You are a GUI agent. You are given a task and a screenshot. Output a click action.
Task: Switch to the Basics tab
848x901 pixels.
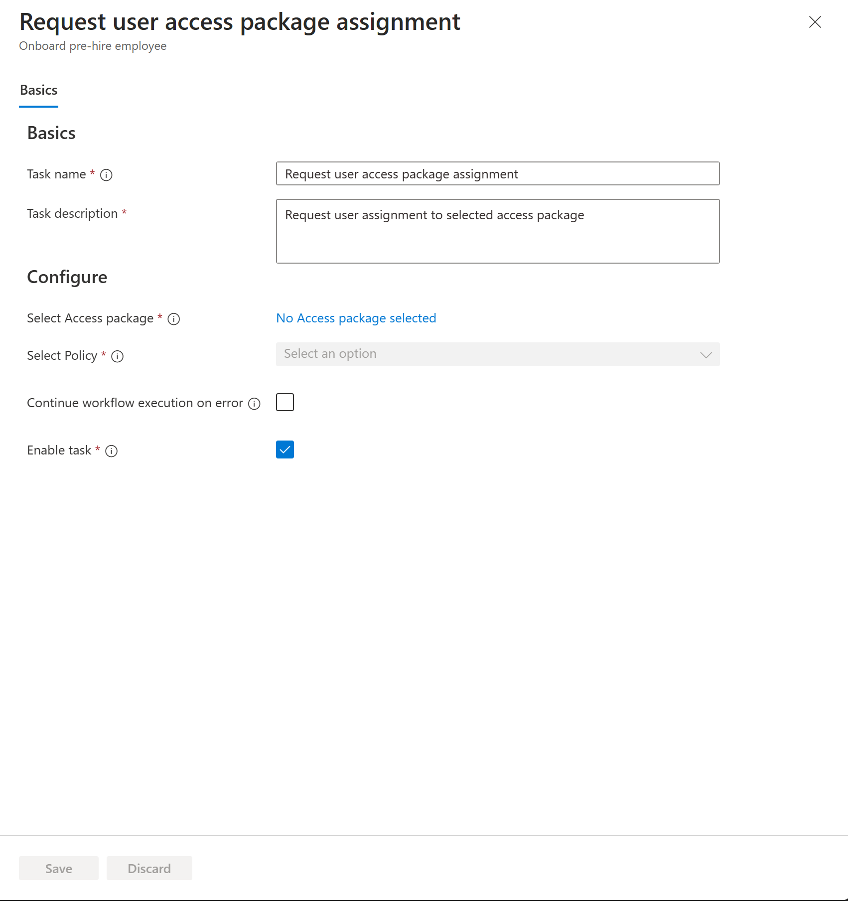pyautogui.click(x=38, y=90)
